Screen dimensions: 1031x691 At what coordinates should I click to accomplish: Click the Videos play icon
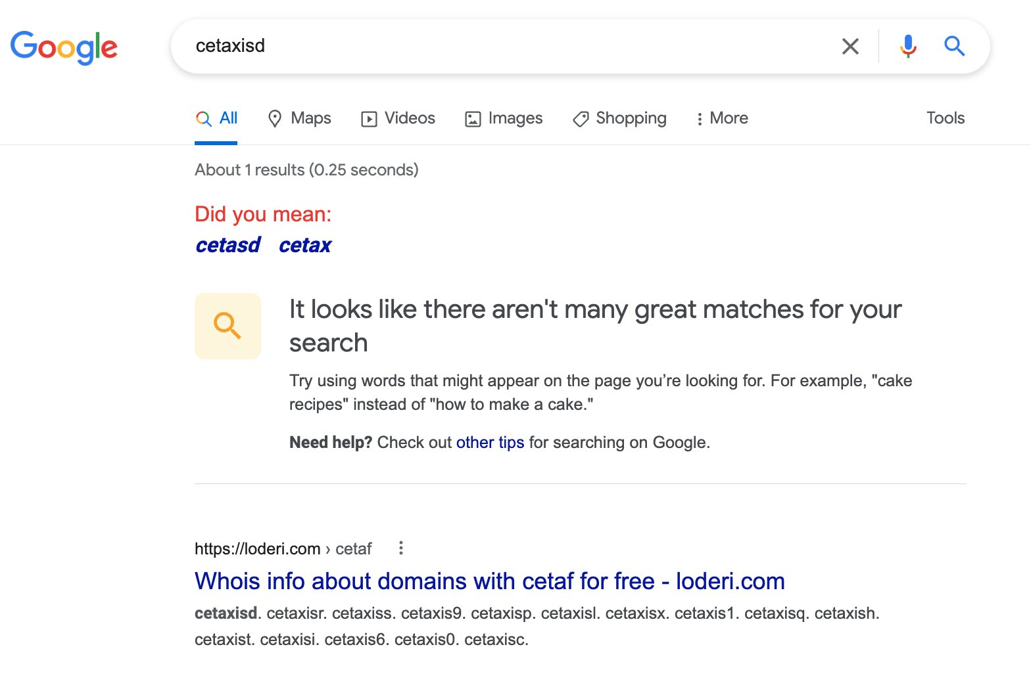[x=369, y=119]
